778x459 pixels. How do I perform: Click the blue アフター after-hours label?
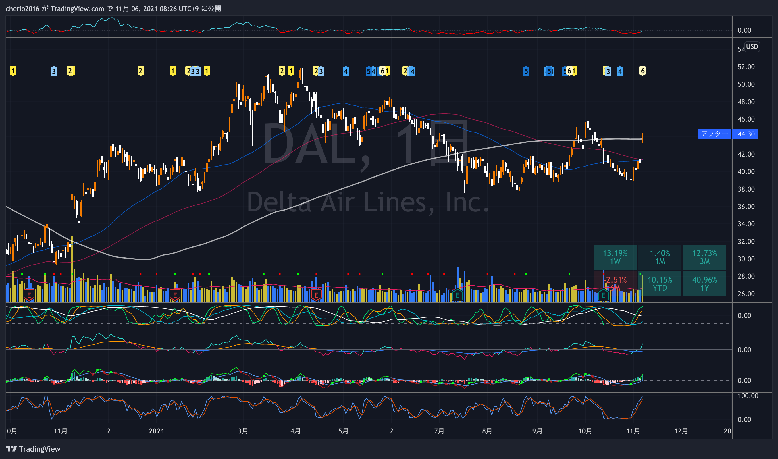pyautogui.click(x=714, y=134)
